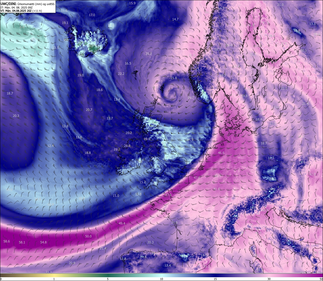Click the 12.6 value label
Viewport: 323px width, 281px height.
[x=79, y=137]
